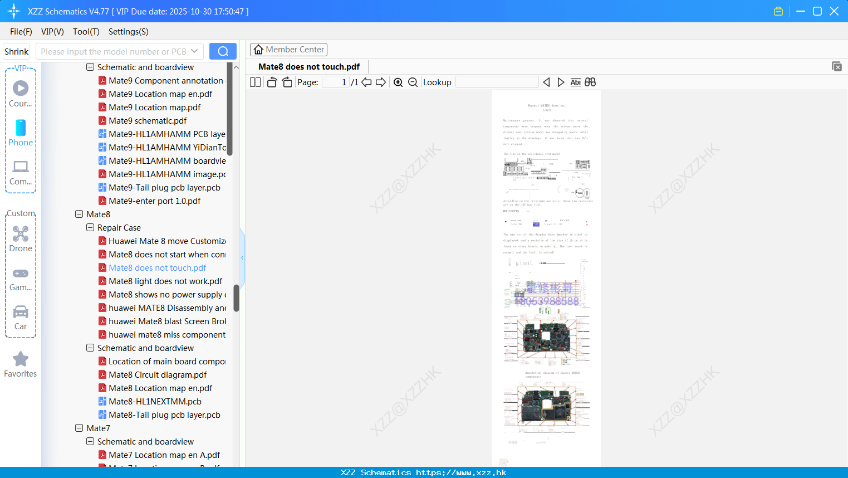Open the Course category in sidebar
848x478 pixels.
(x=21, y=94)
